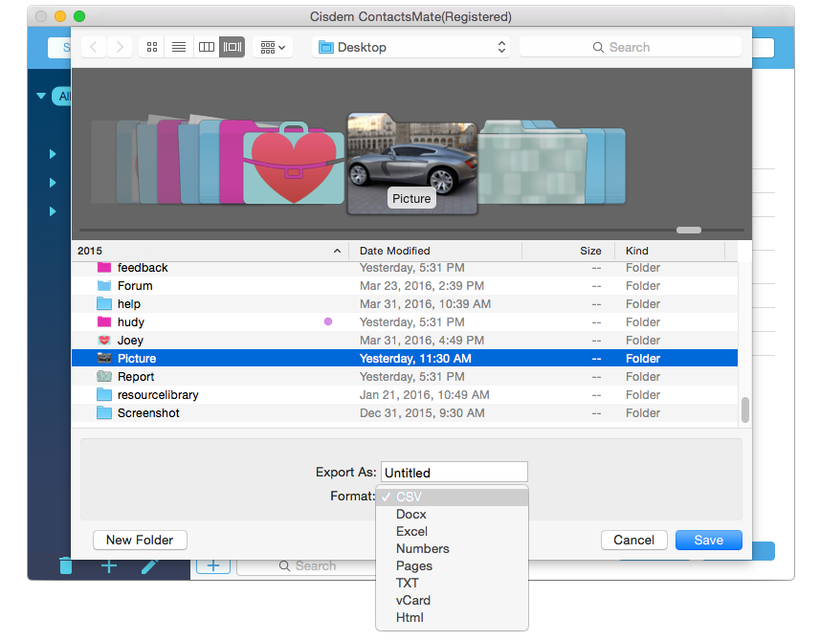This screenshot has height=641, width=820.
Task: Choose Docx export format
Action: point(453,514)
